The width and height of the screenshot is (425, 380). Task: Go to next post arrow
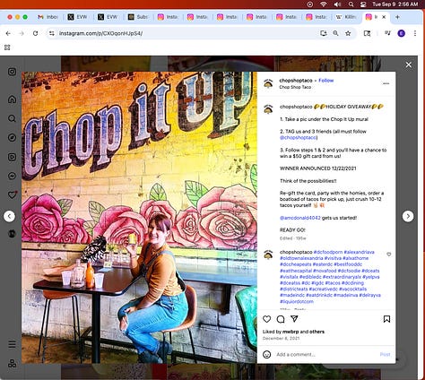click(408, 216)
